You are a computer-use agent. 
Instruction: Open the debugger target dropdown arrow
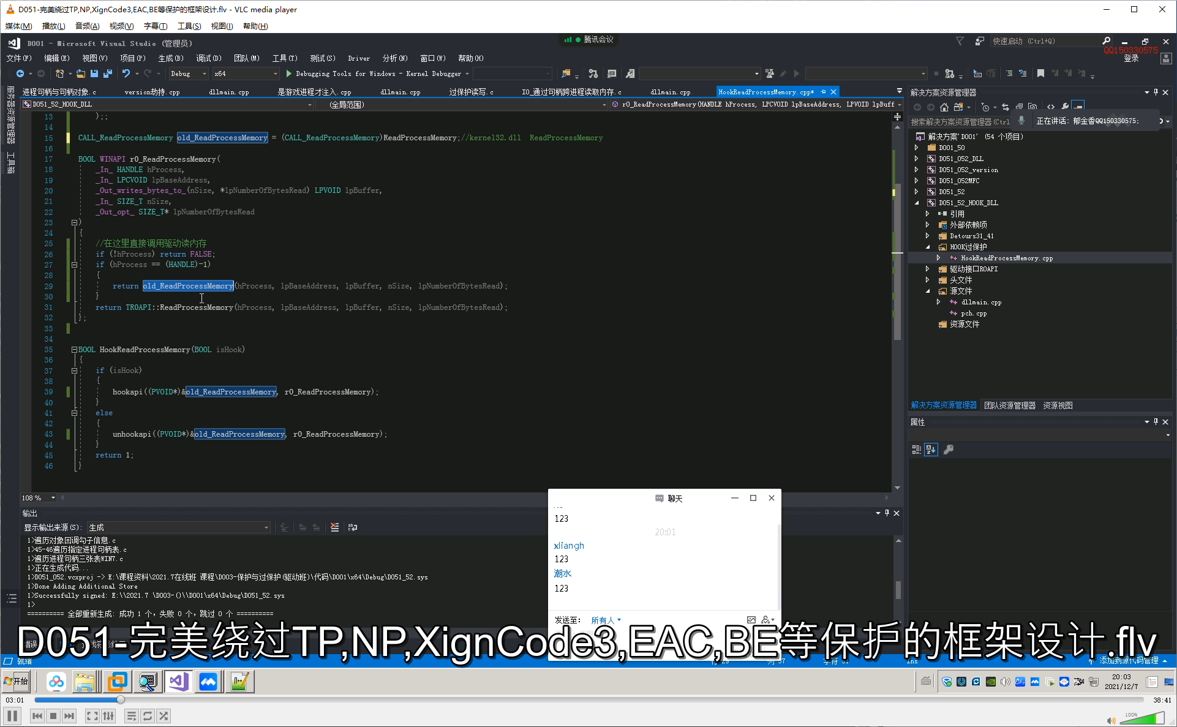click(x=467, y=73)
